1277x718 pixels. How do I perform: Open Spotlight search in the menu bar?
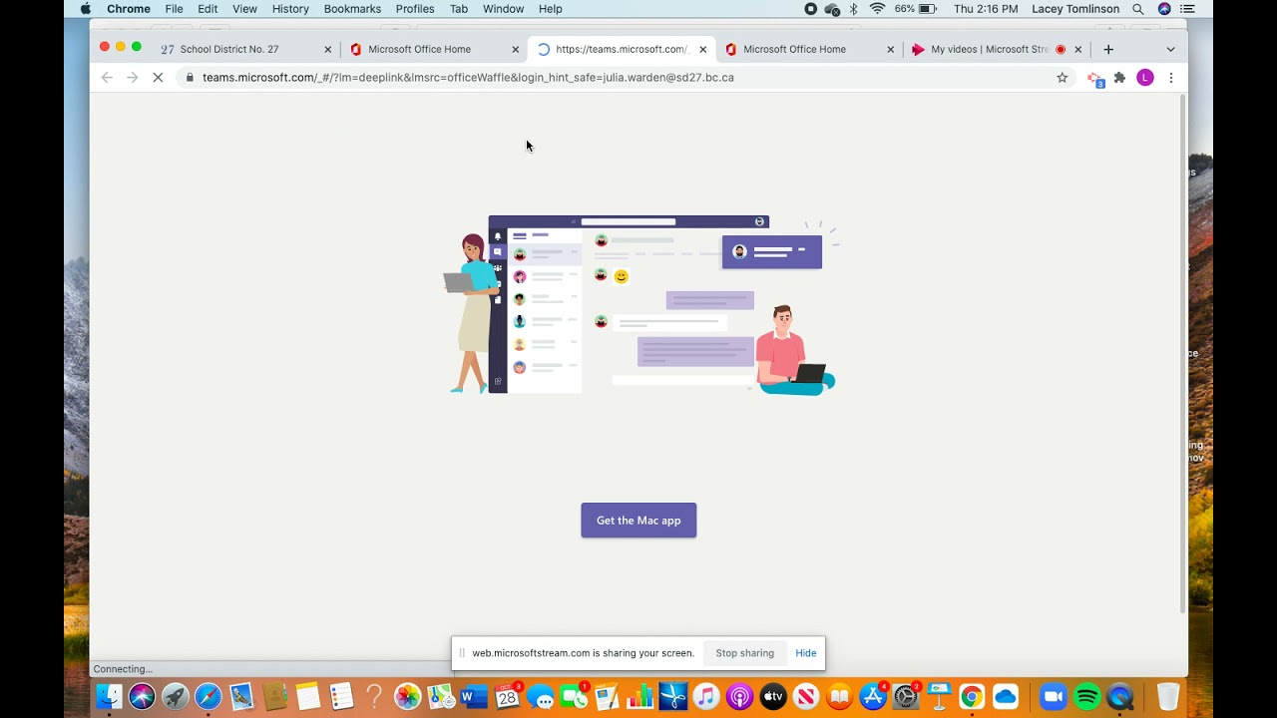coord(1137,9)
